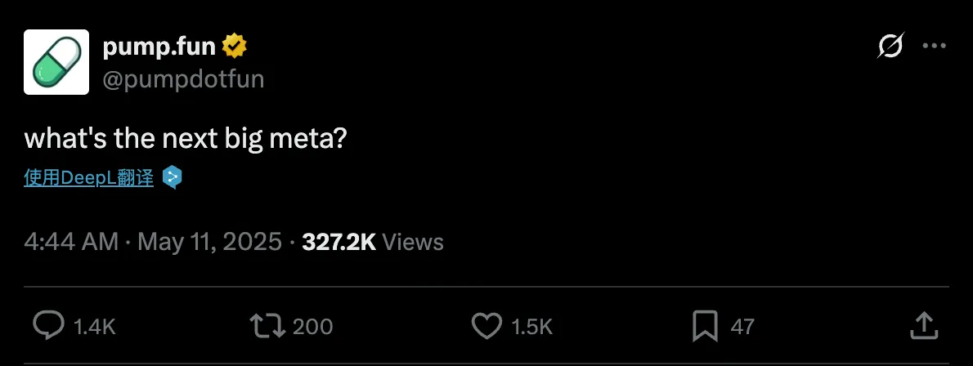Click the blue DeepL logo icon
The image size is (973, 366).
point(172,177)
